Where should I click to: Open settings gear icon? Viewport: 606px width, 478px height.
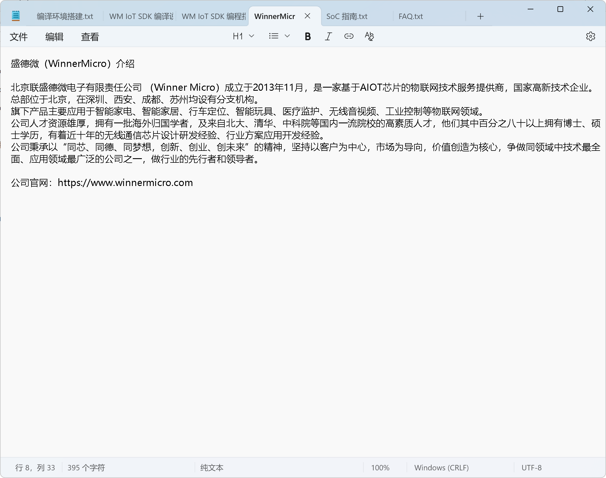click(590, 36)
